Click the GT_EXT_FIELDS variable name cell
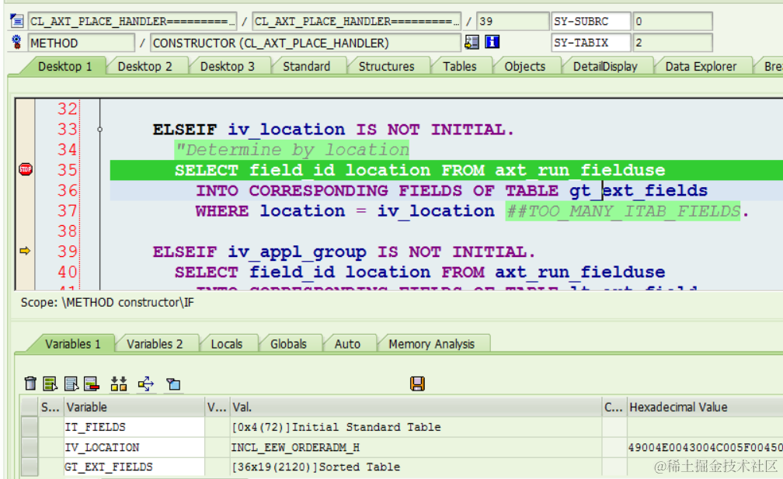The width and height of the screenshot is (783, 479). 134,467
